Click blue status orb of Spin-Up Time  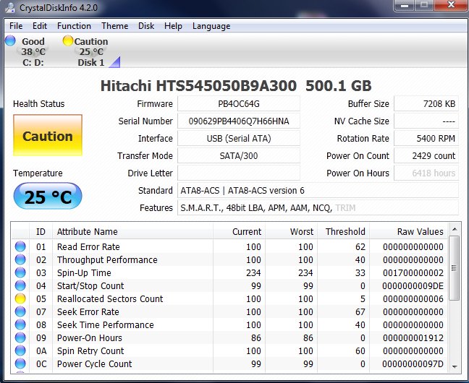(20, 272)
